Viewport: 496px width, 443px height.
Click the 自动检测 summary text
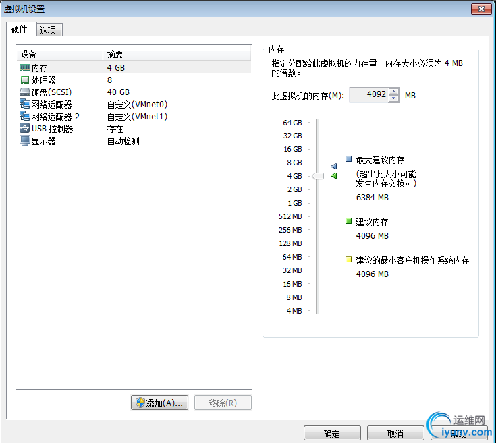tap(123, 141)
